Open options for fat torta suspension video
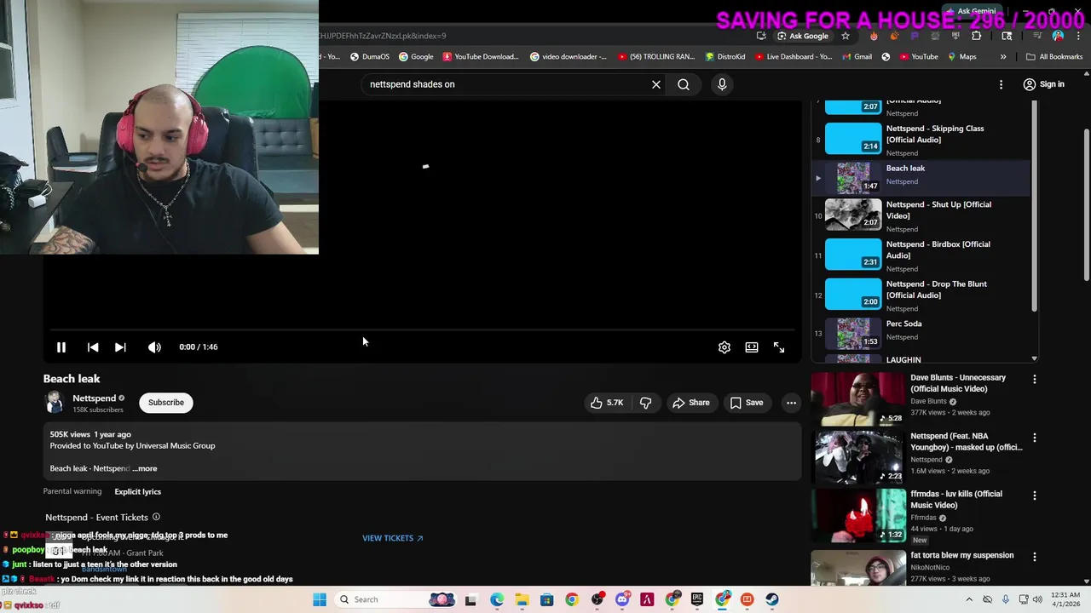Screen dimensions: 1091x613 click(x=1034, y=557)
